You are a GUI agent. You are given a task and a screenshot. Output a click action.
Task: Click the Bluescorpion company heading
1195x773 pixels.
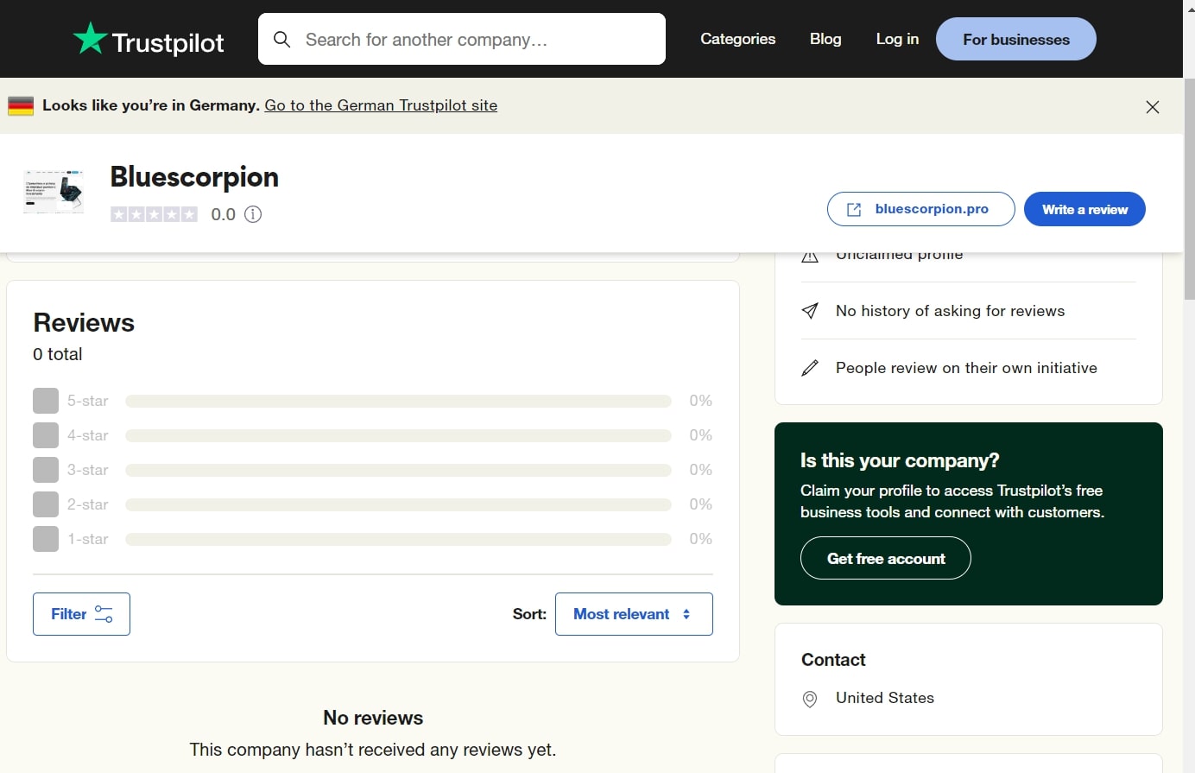coord(194,176)
